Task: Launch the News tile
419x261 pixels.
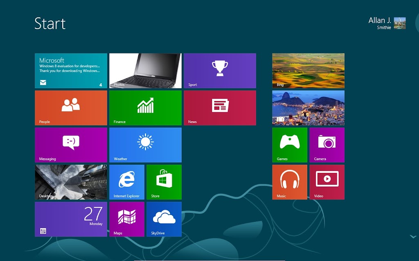Action: (220, 108)
